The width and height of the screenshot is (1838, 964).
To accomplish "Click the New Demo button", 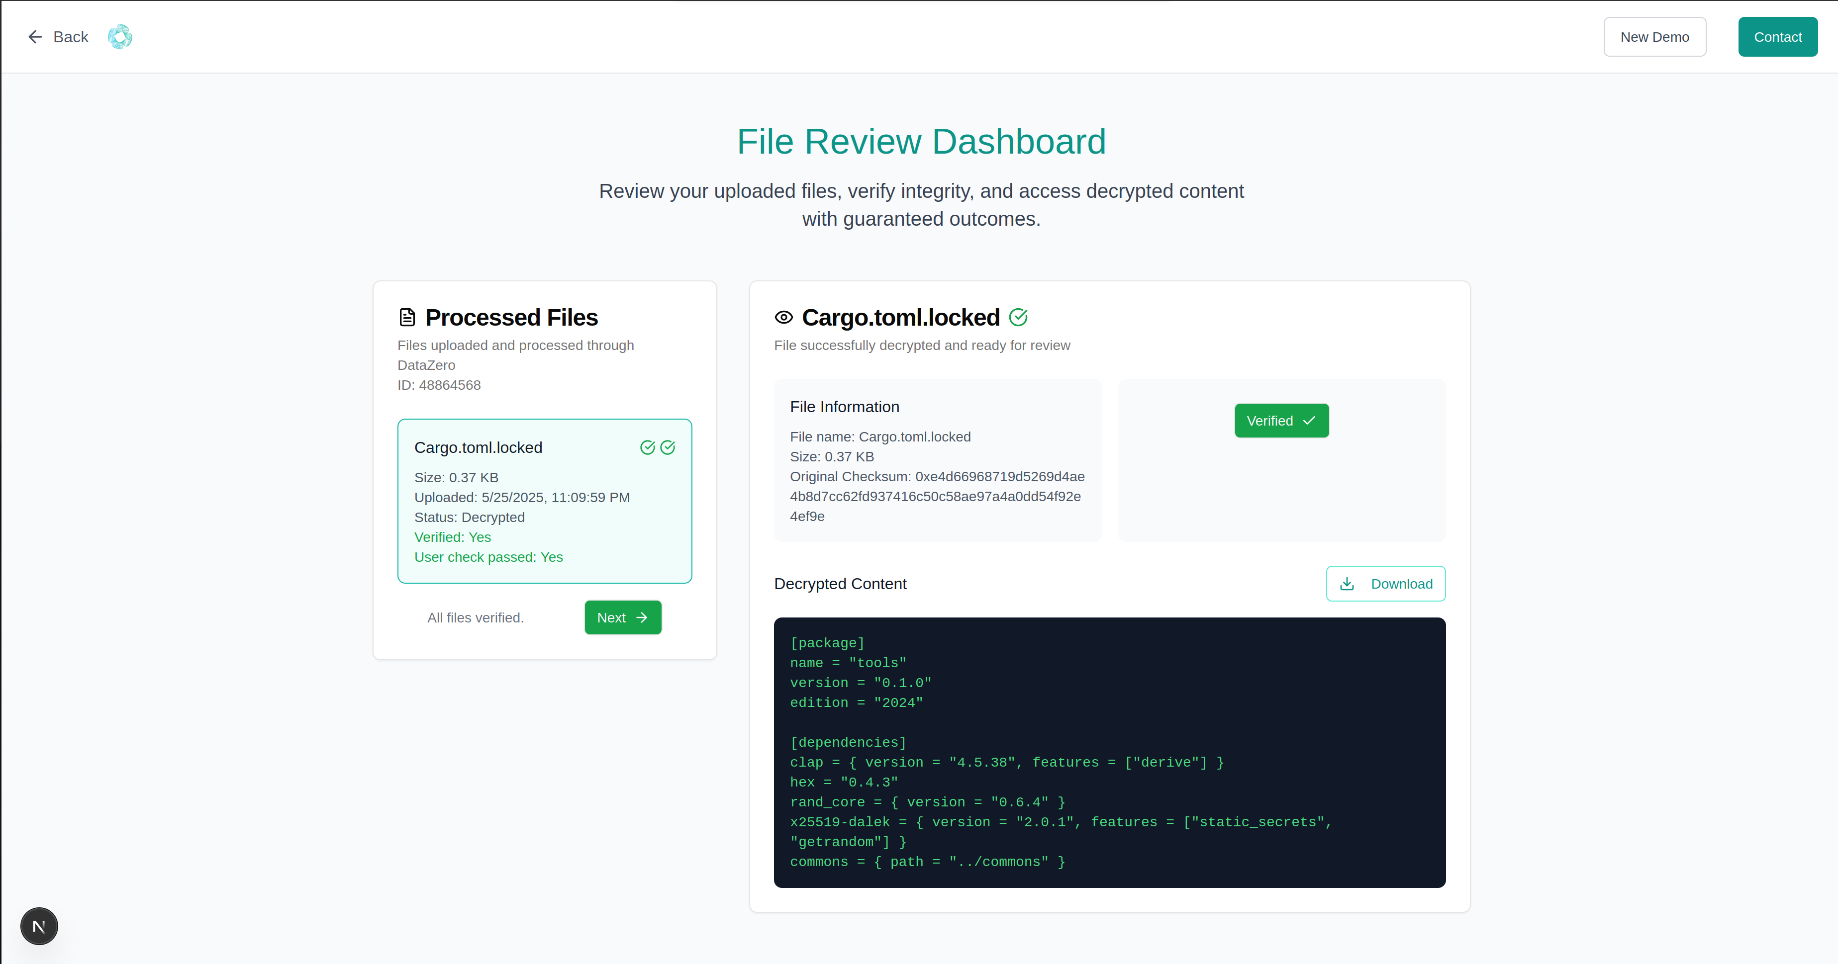I will tap(1654, 37).
